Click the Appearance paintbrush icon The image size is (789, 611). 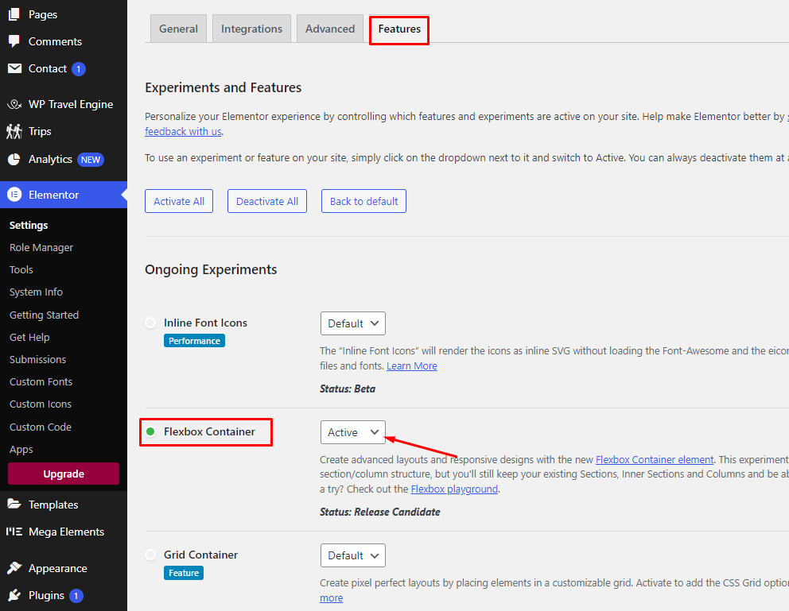click(x=14, y=568)
